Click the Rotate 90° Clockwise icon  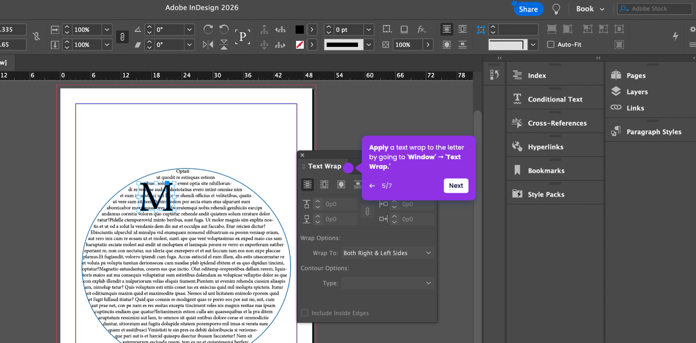tap(208, 30)
